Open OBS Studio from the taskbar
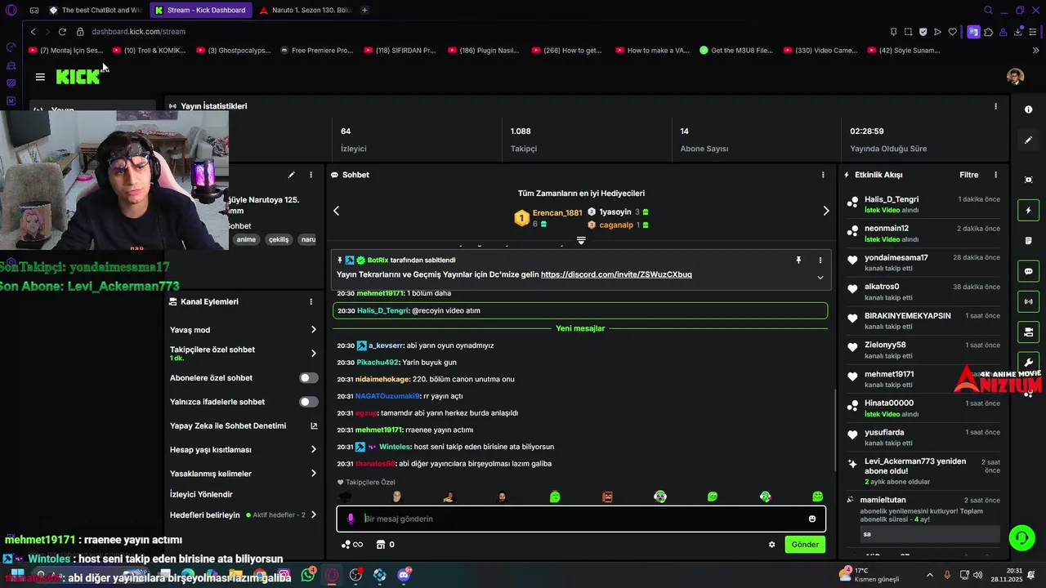The image size is (1046, 588). point(355,575)
